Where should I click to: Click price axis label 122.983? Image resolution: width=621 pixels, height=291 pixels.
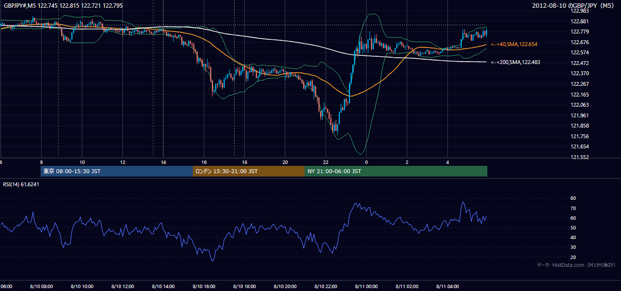(580, 11)
